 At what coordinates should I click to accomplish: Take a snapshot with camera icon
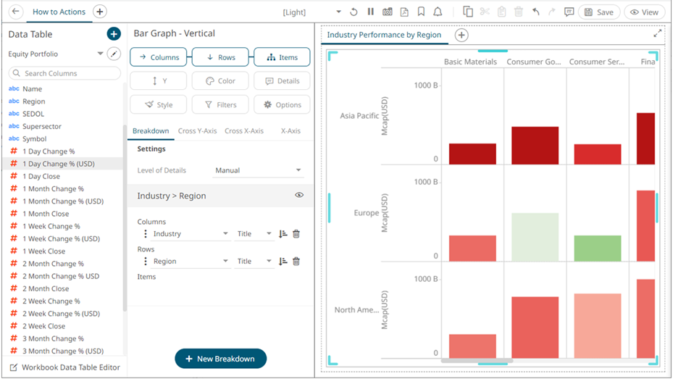pos(388,12)
